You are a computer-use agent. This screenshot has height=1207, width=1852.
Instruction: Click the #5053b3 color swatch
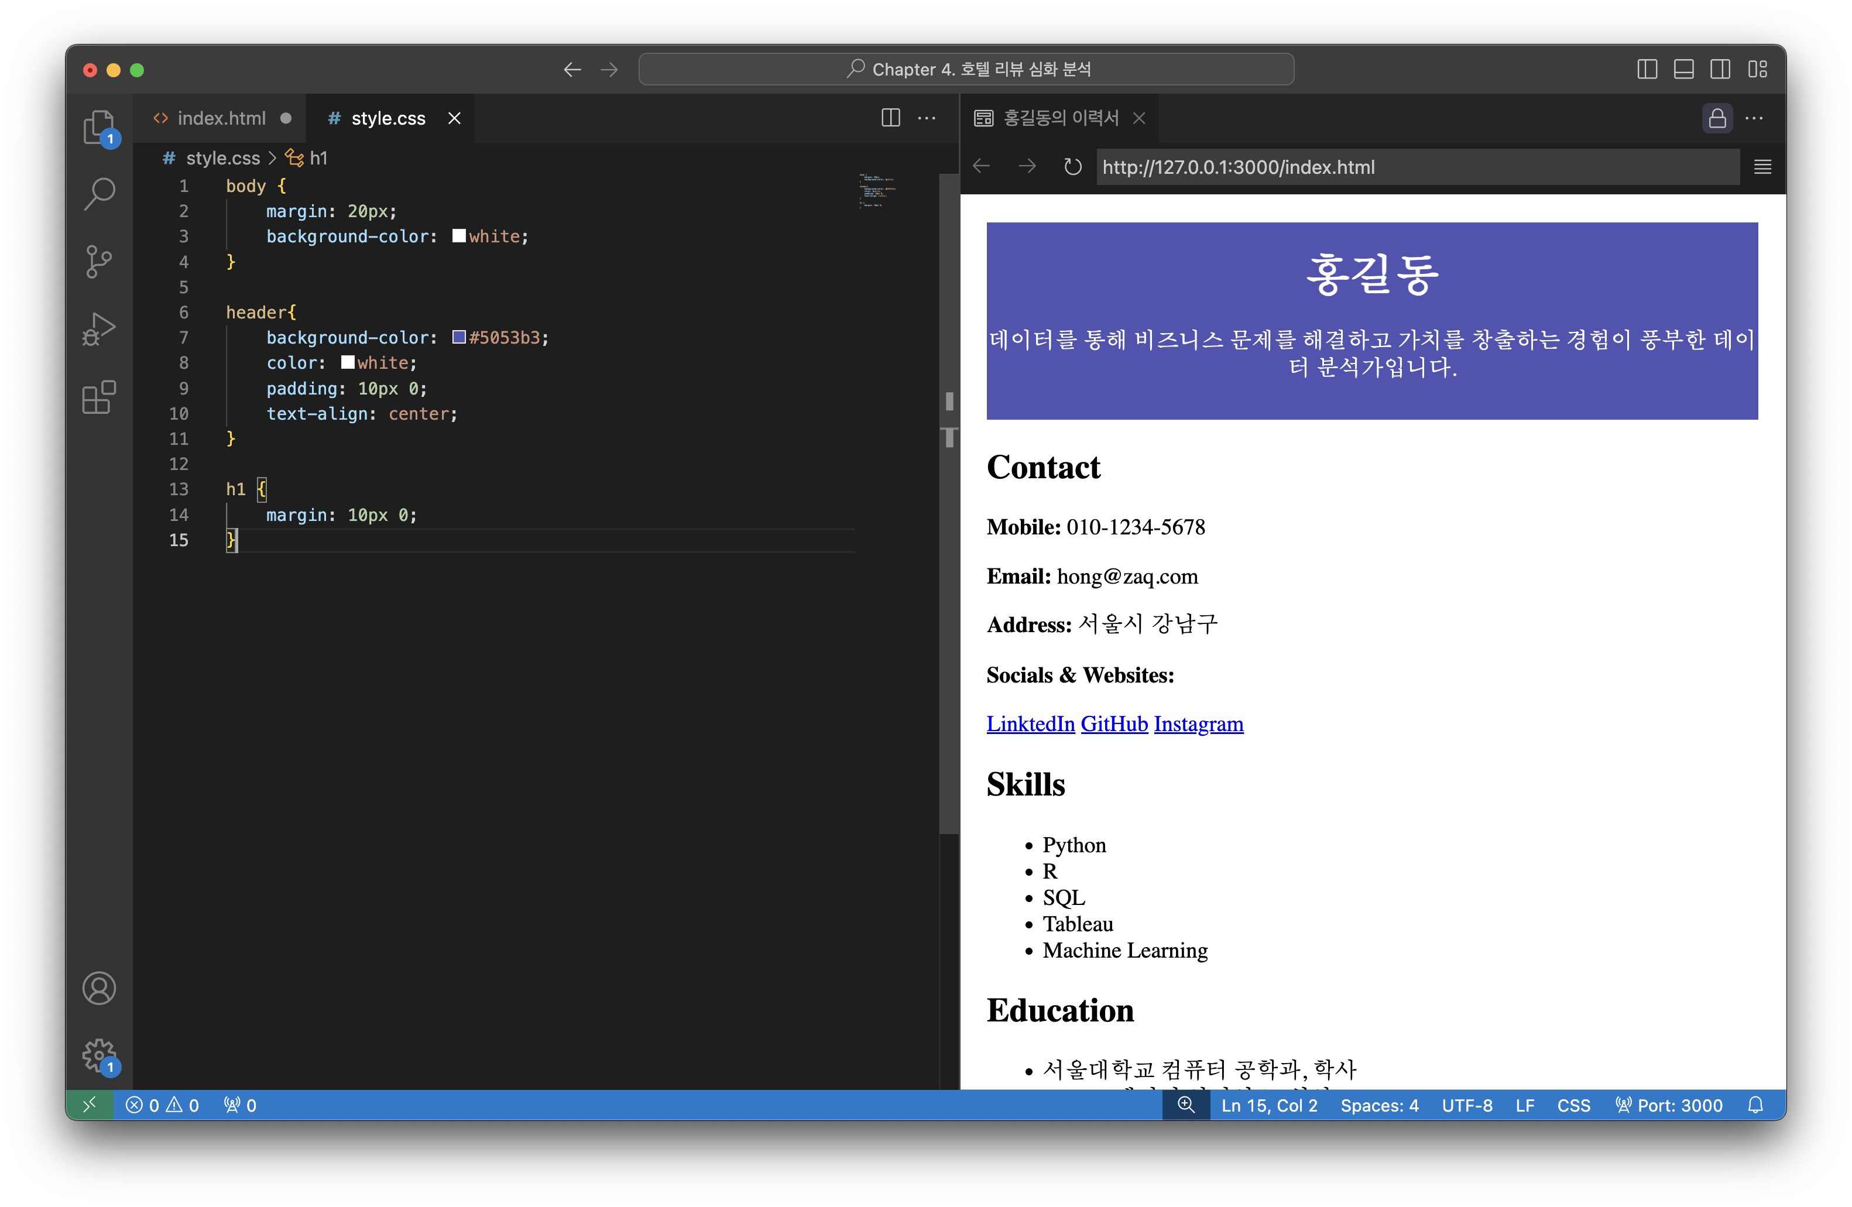point(459,337)
